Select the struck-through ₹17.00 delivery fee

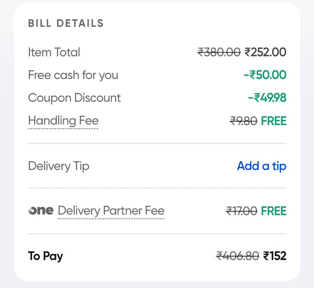pyautogui.click(x=242, y=211)
